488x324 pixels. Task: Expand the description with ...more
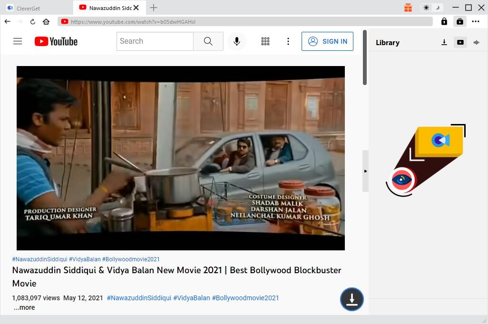click(x=24, y=307)
